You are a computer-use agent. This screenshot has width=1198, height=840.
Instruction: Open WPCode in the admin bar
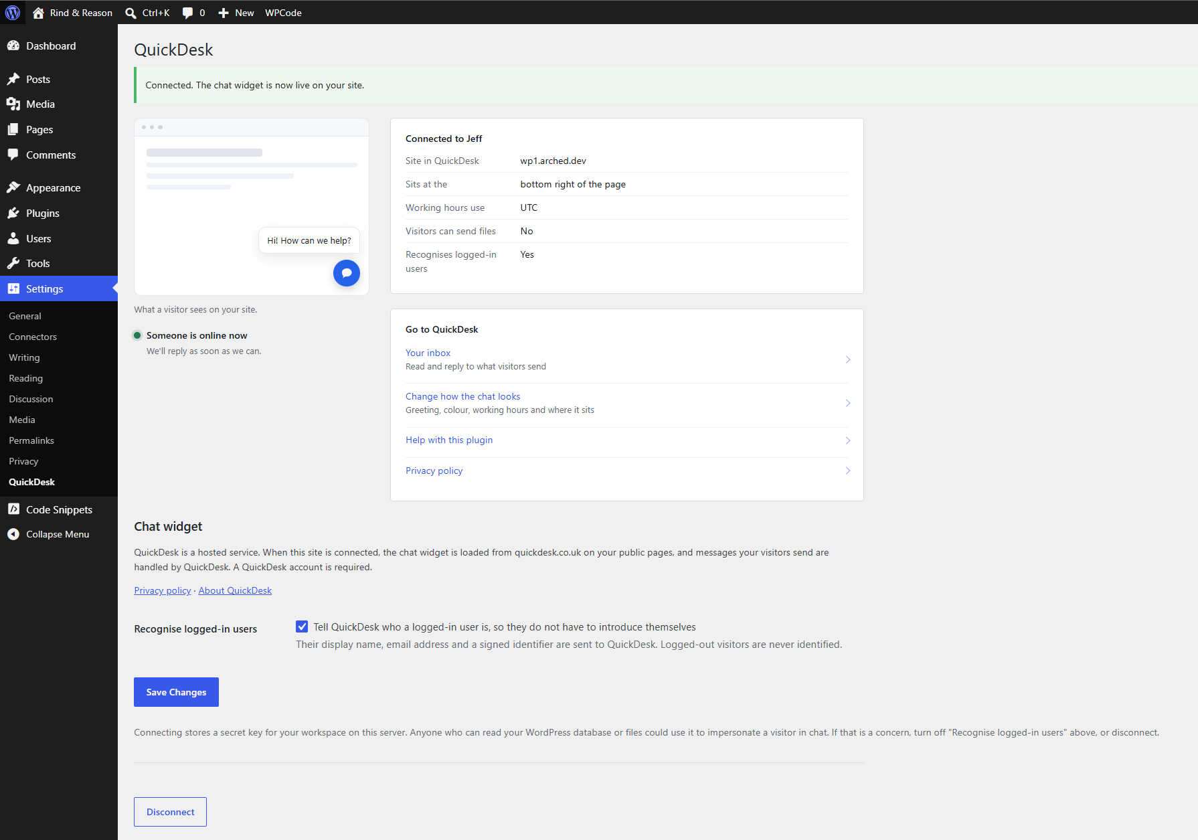[x=283, y=13]
